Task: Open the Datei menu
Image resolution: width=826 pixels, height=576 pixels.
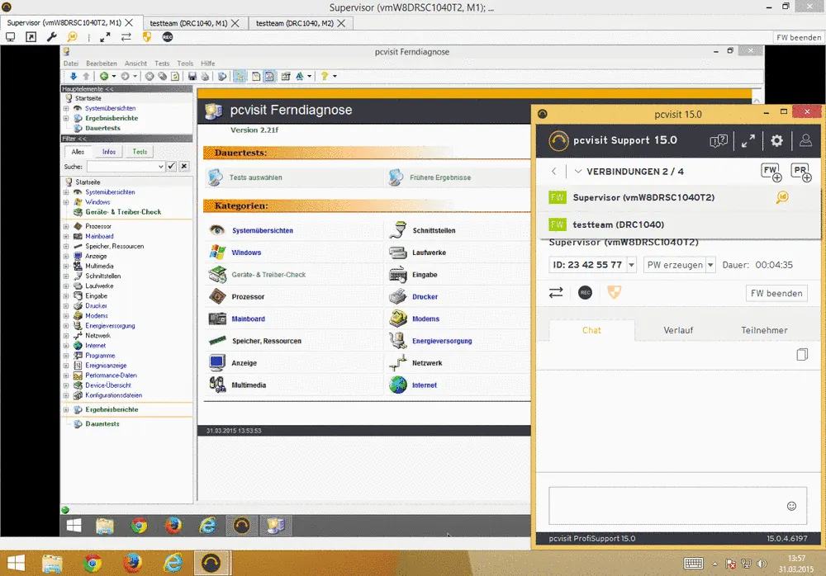Action: 70,64
